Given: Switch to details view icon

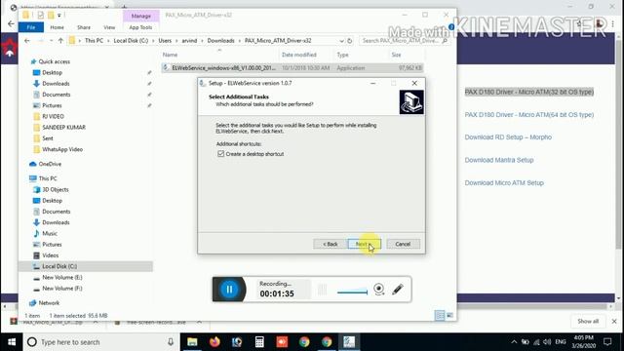Looking at the screenshot, I should pyautogui.click(x=440, y=316).
